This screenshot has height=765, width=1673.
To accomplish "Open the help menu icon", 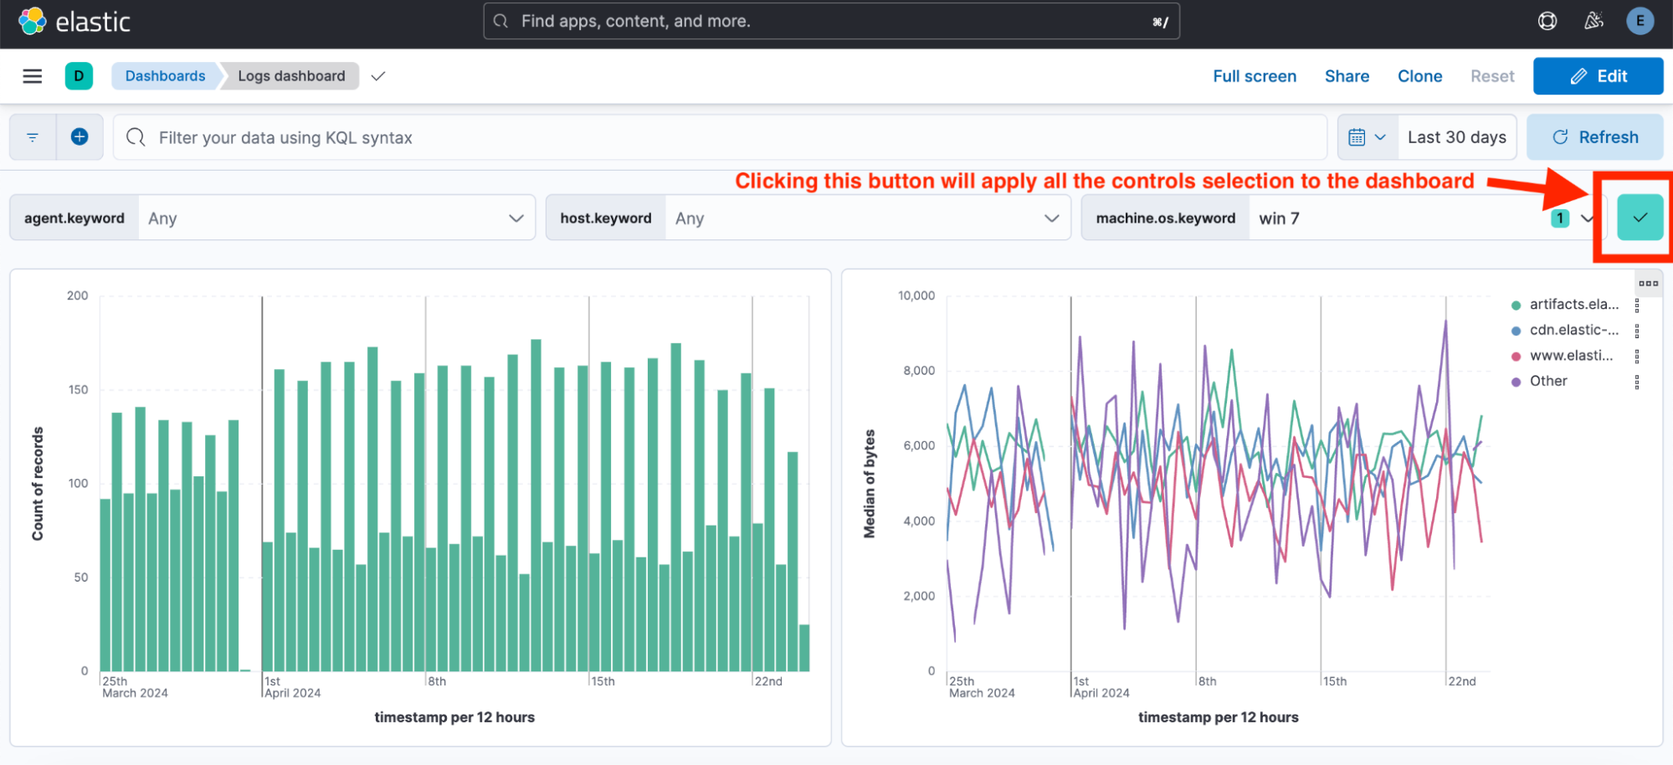I will point(1547,21).
